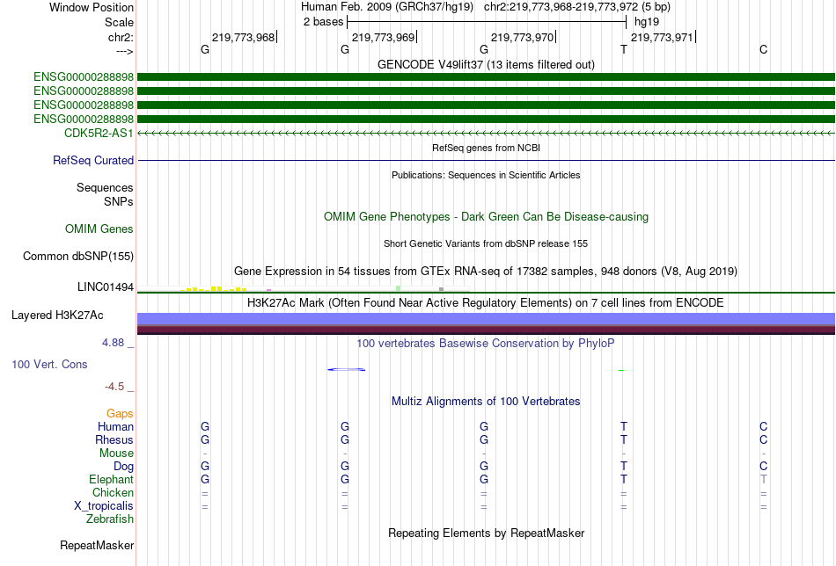Click the Window Position label
836x566 pixels.
pyautogui.click(x=92, y=7)
